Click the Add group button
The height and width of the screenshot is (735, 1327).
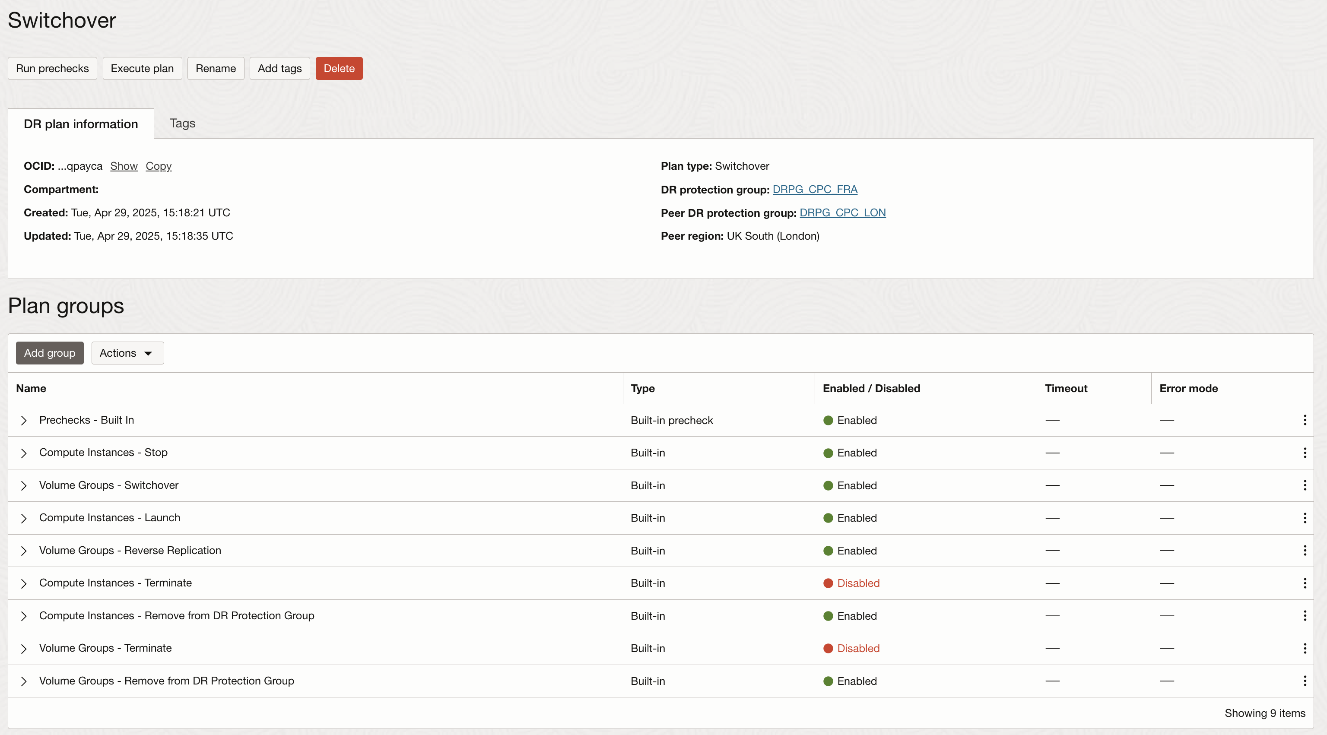[49, 353]
